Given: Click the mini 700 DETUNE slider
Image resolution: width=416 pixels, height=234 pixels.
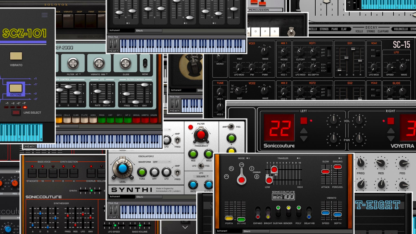Looking at the screenshot, I should pyautogui.click(x=241, y=219).
